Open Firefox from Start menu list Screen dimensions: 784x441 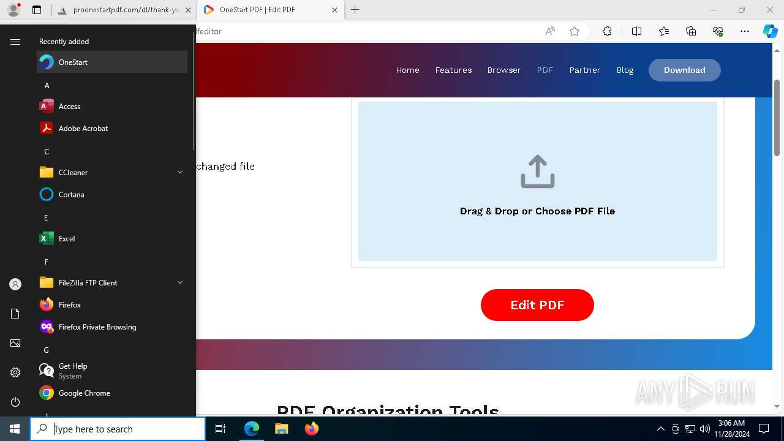point(112,304)
